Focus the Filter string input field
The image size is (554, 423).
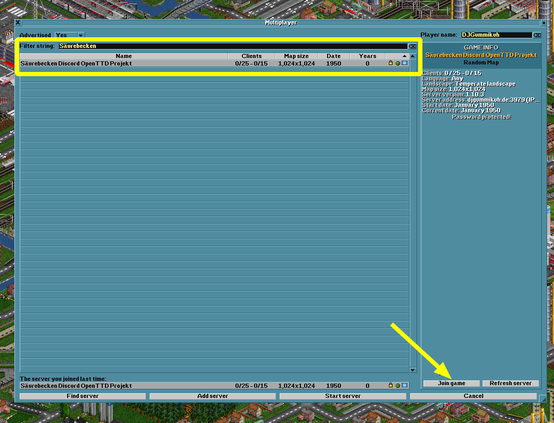(233, 46)
